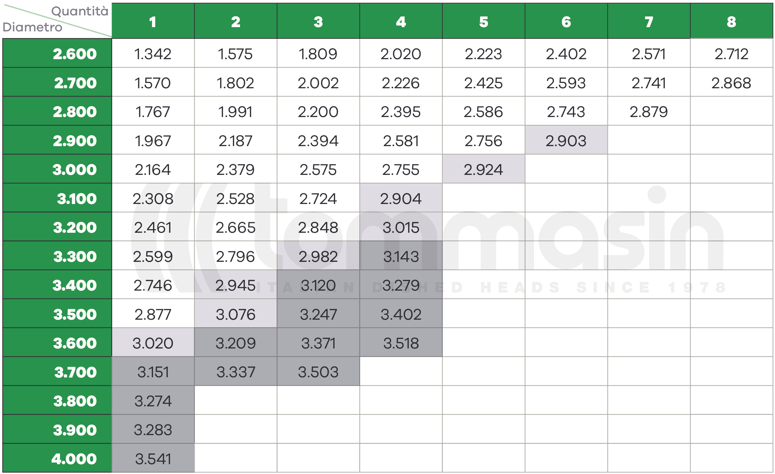Click the cell with value 1.342

153,53
